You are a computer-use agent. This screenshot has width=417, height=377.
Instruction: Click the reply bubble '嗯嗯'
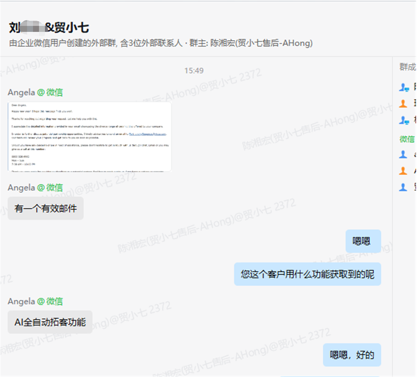pyautogui.click(x=363, y=241)
